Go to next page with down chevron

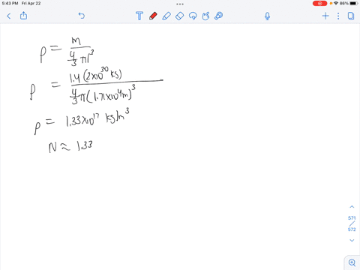pos(352,240)
